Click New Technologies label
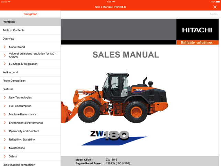Screen dimensions: 221x166 20,97
